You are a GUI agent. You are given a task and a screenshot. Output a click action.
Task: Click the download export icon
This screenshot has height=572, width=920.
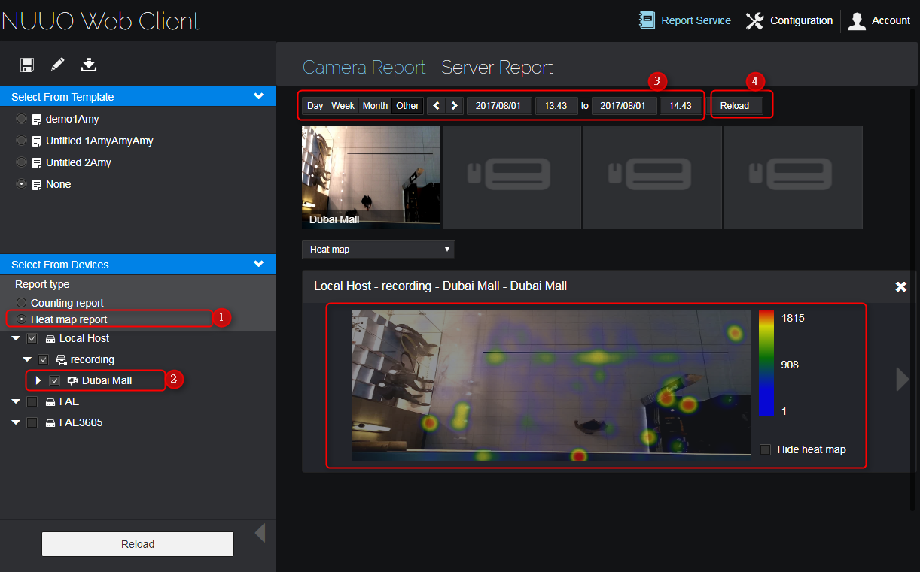[x=89, y=65]
